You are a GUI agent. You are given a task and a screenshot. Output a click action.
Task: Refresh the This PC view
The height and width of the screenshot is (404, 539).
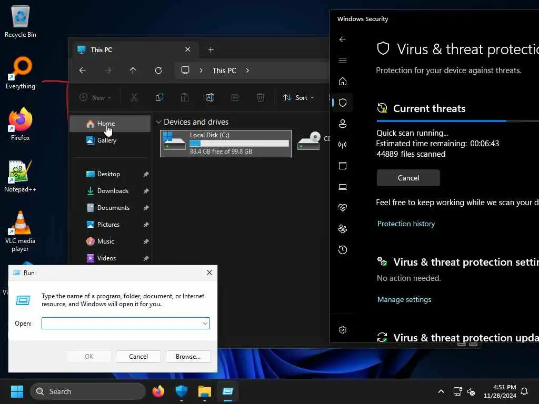[158, 70]
